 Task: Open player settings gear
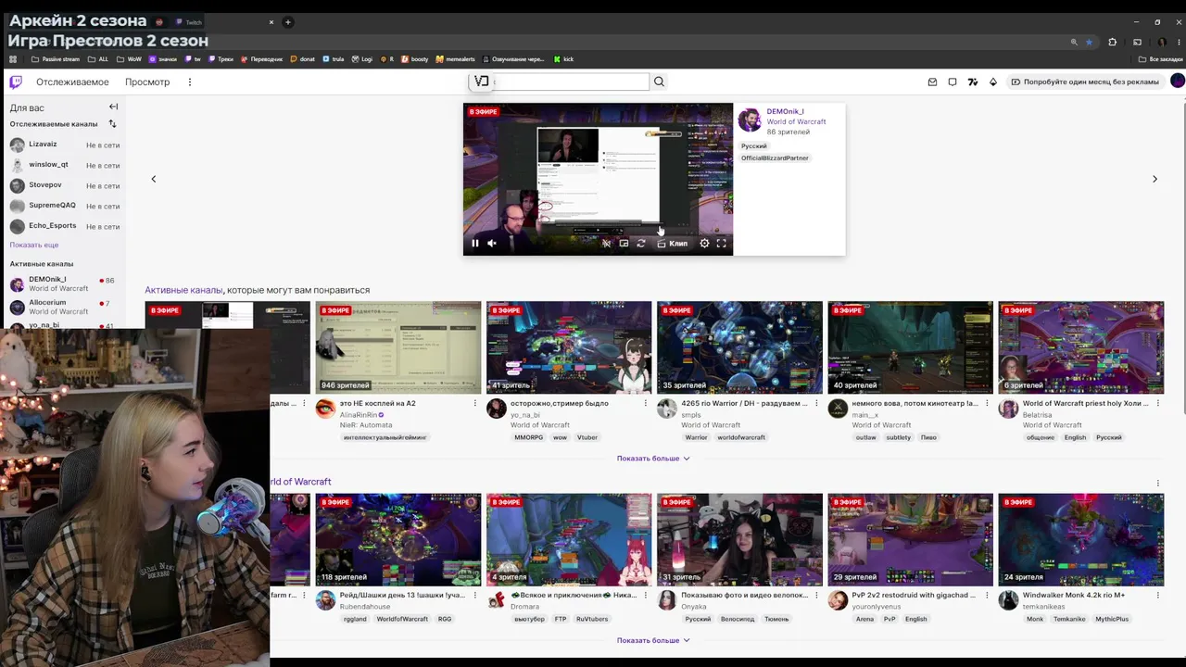pyautogui.click(x=704, y=244)
